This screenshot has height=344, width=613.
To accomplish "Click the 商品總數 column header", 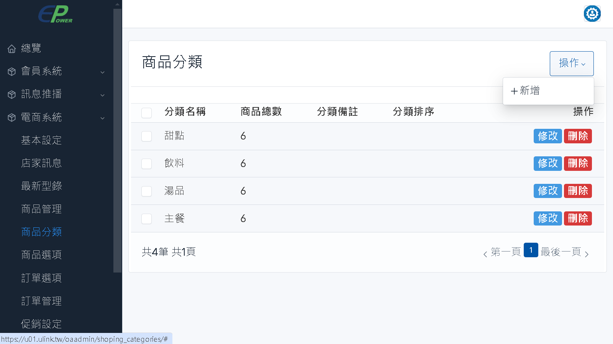I will pos(261,112).
